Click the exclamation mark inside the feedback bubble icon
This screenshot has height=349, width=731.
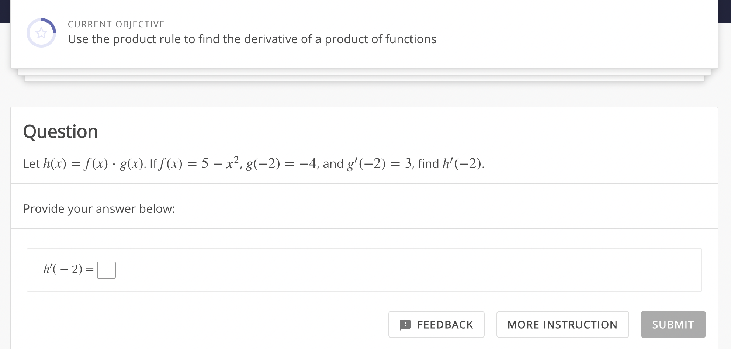click(x=405, y=324)
